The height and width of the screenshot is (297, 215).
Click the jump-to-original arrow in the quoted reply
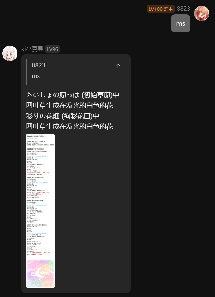(x=118, y=66)
